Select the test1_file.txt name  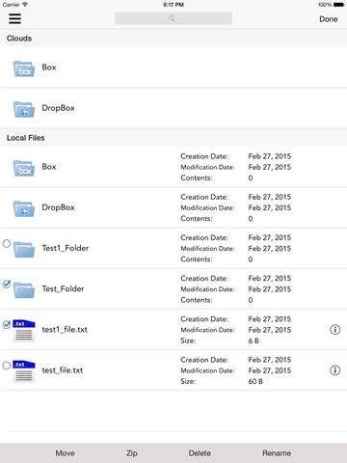click(65, 330)
